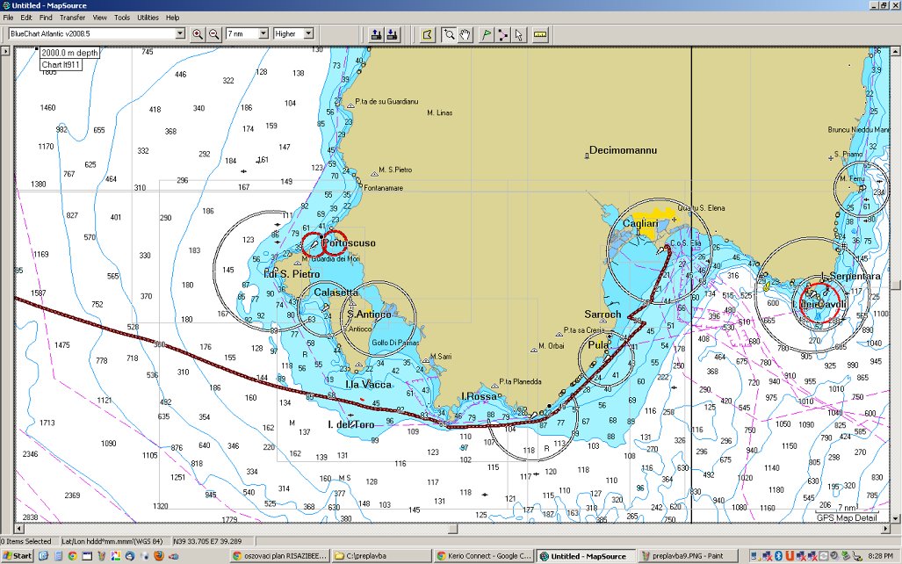
Task: Open the Higher detail level dropdown
Action: (x=308, y=34)
